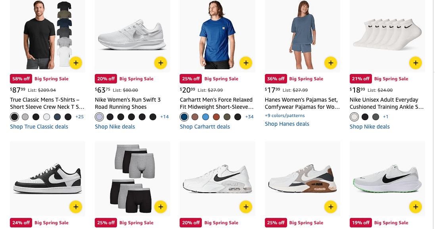Add black and white Nike sneaker to cart
435x229 pixels.
click(76, 206)
